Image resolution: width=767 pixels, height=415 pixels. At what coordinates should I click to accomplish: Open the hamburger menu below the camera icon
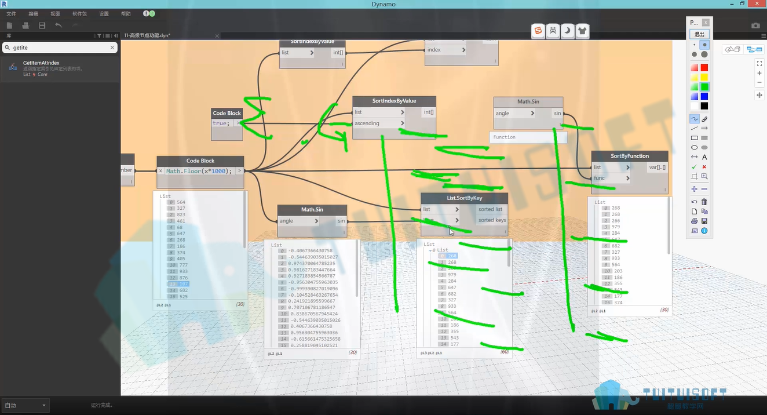coord(763,36)
